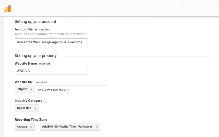Open the Pacific Time - Vancouver timezone dropdown

pos(70,127)
